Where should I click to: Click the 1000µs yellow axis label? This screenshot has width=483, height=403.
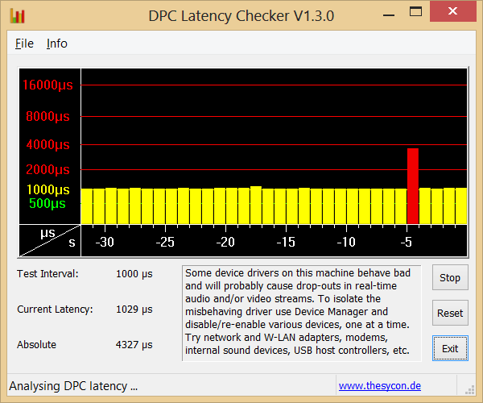(48, 189)
